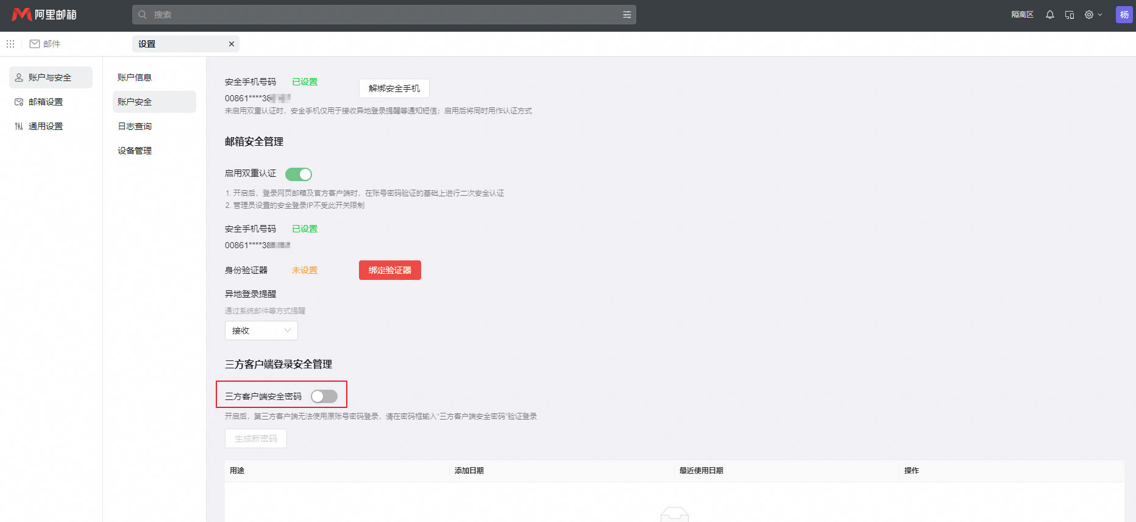Click the gear settings icon in header
The height and width of the screenshot is (522, 1136).
coord(1088,15)
